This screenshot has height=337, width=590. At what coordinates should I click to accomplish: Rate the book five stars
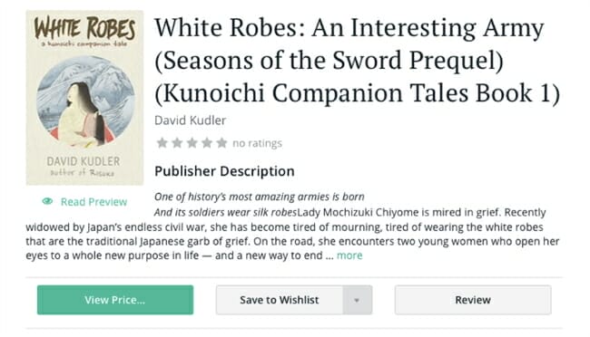tap(222, 143)
